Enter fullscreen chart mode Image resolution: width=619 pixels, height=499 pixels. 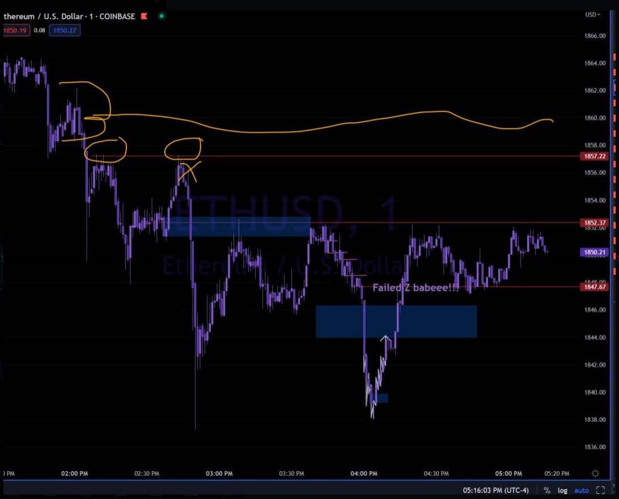point(600,490)
